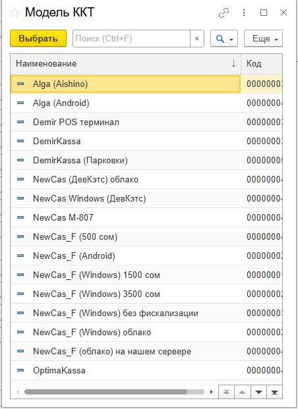Screen dimensions: 298x409
Task: Select the NewCas M-807 row
Action: 146,217
